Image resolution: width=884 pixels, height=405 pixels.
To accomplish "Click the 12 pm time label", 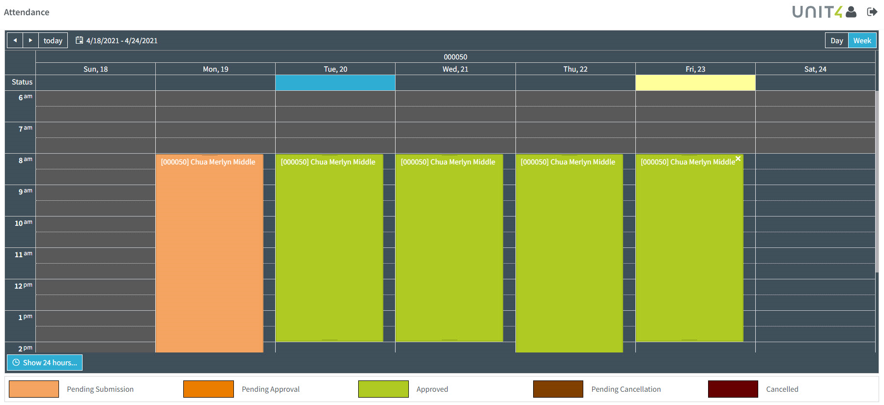I will [x=24, y=286].
